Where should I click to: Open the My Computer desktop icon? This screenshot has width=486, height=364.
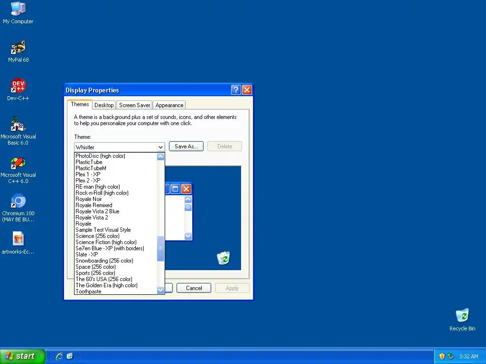(18, 13)
